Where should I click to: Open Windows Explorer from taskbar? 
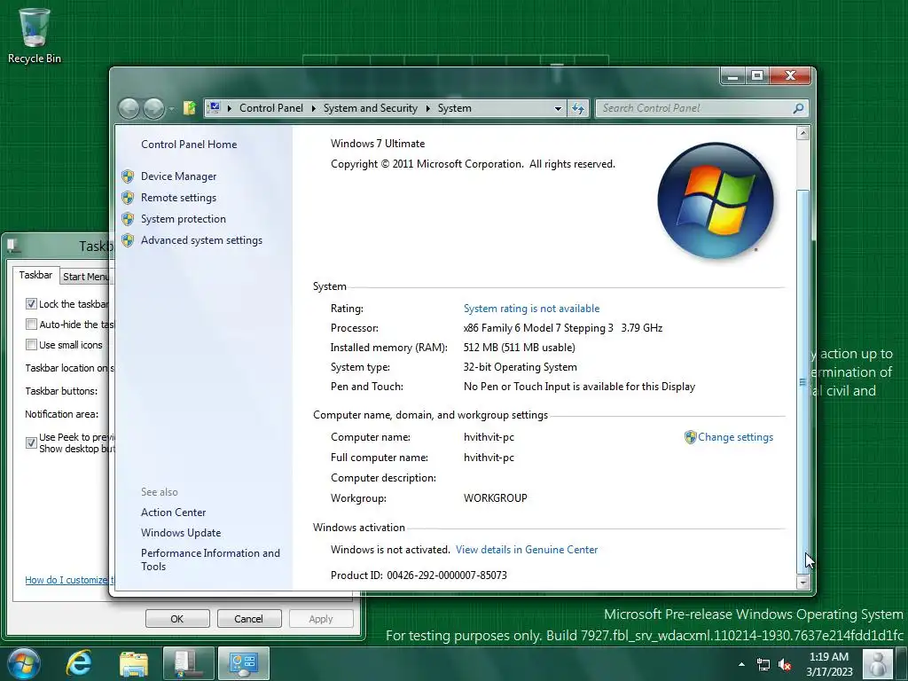(134, 664)
